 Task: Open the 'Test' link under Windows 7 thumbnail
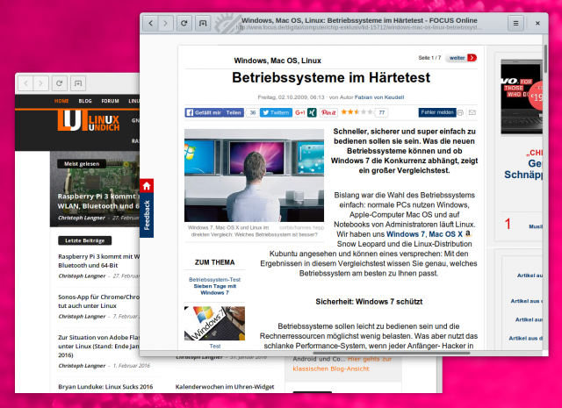point(214,346)
